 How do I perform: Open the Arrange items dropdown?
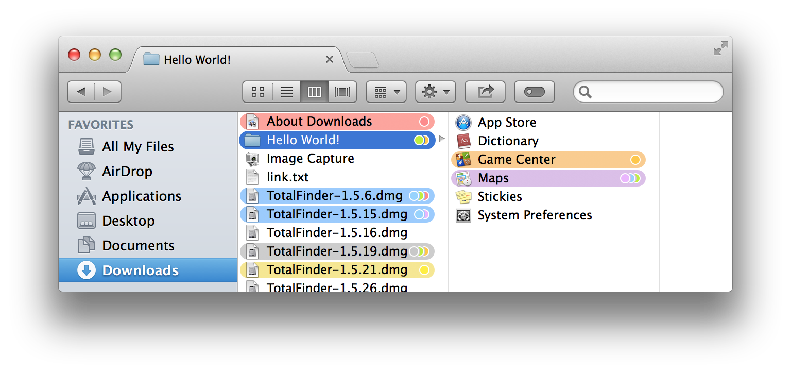(386, 92)
